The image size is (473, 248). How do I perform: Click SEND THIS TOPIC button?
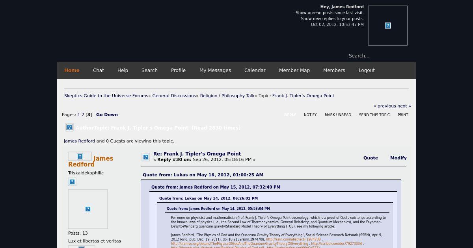(x=374, y=115)
